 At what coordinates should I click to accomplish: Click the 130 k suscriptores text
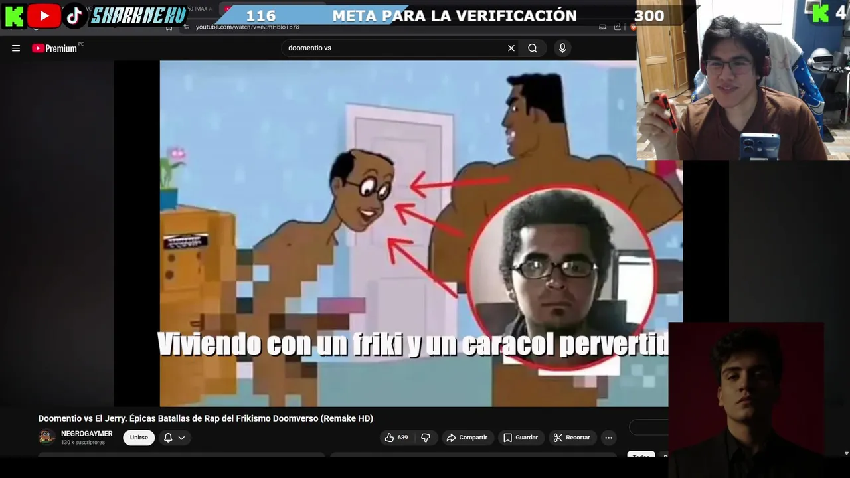(x=83, y=443)
